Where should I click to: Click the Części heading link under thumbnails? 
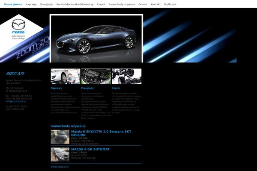(116, 88)
